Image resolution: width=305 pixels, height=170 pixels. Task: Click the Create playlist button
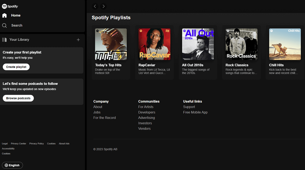click(16, 67)
